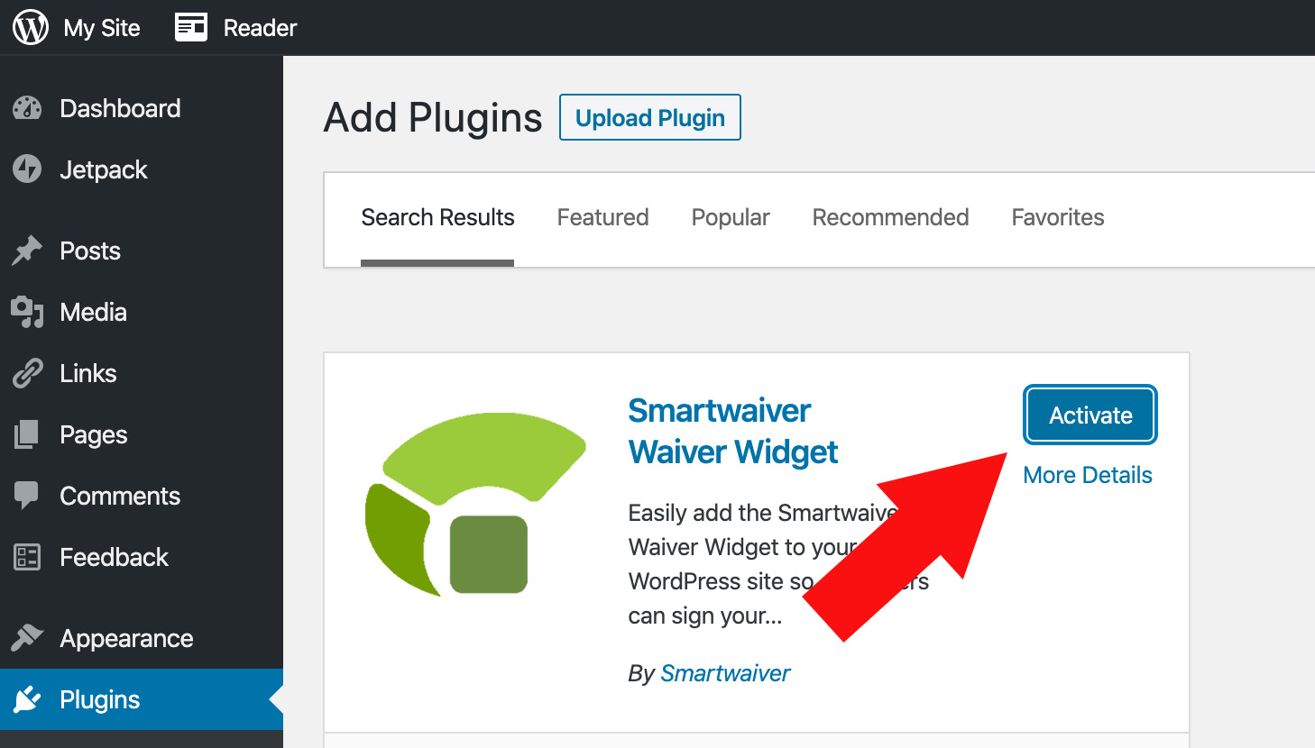
Task: Click the Appearance paintbrush icon
Action: point(27,638)
